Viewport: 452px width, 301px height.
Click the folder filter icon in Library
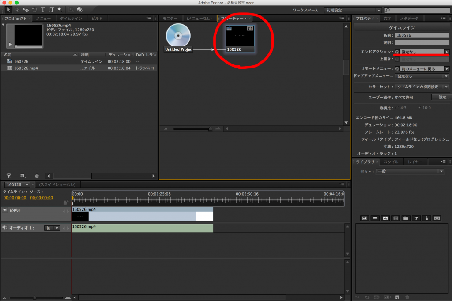406,218
